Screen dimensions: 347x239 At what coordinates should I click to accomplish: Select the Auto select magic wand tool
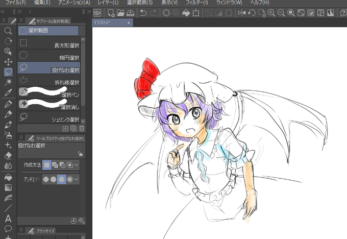click(x=8, y=82)
